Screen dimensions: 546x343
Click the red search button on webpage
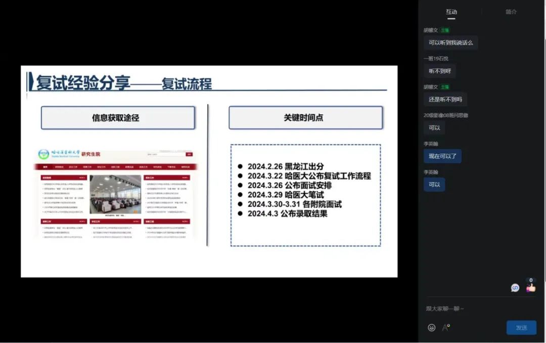tap(189, 154)
